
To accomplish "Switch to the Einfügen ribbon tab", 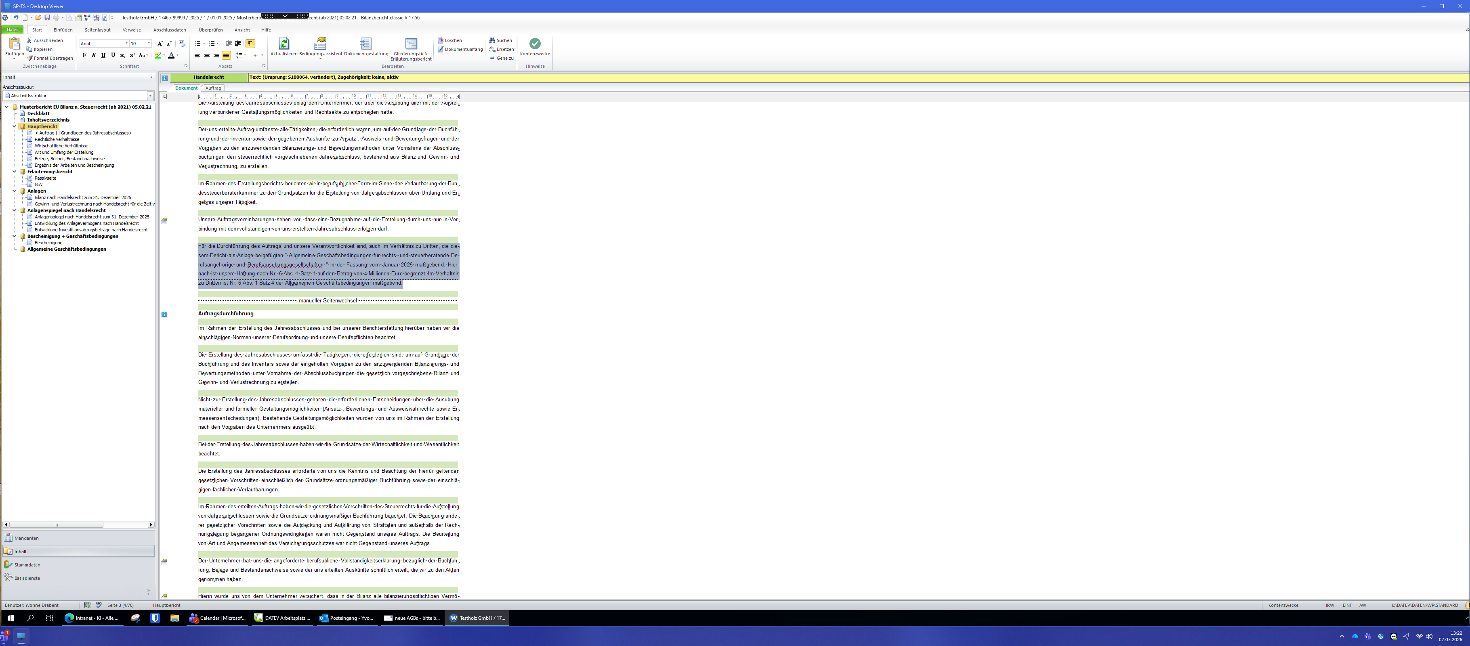I will (63, 30).
